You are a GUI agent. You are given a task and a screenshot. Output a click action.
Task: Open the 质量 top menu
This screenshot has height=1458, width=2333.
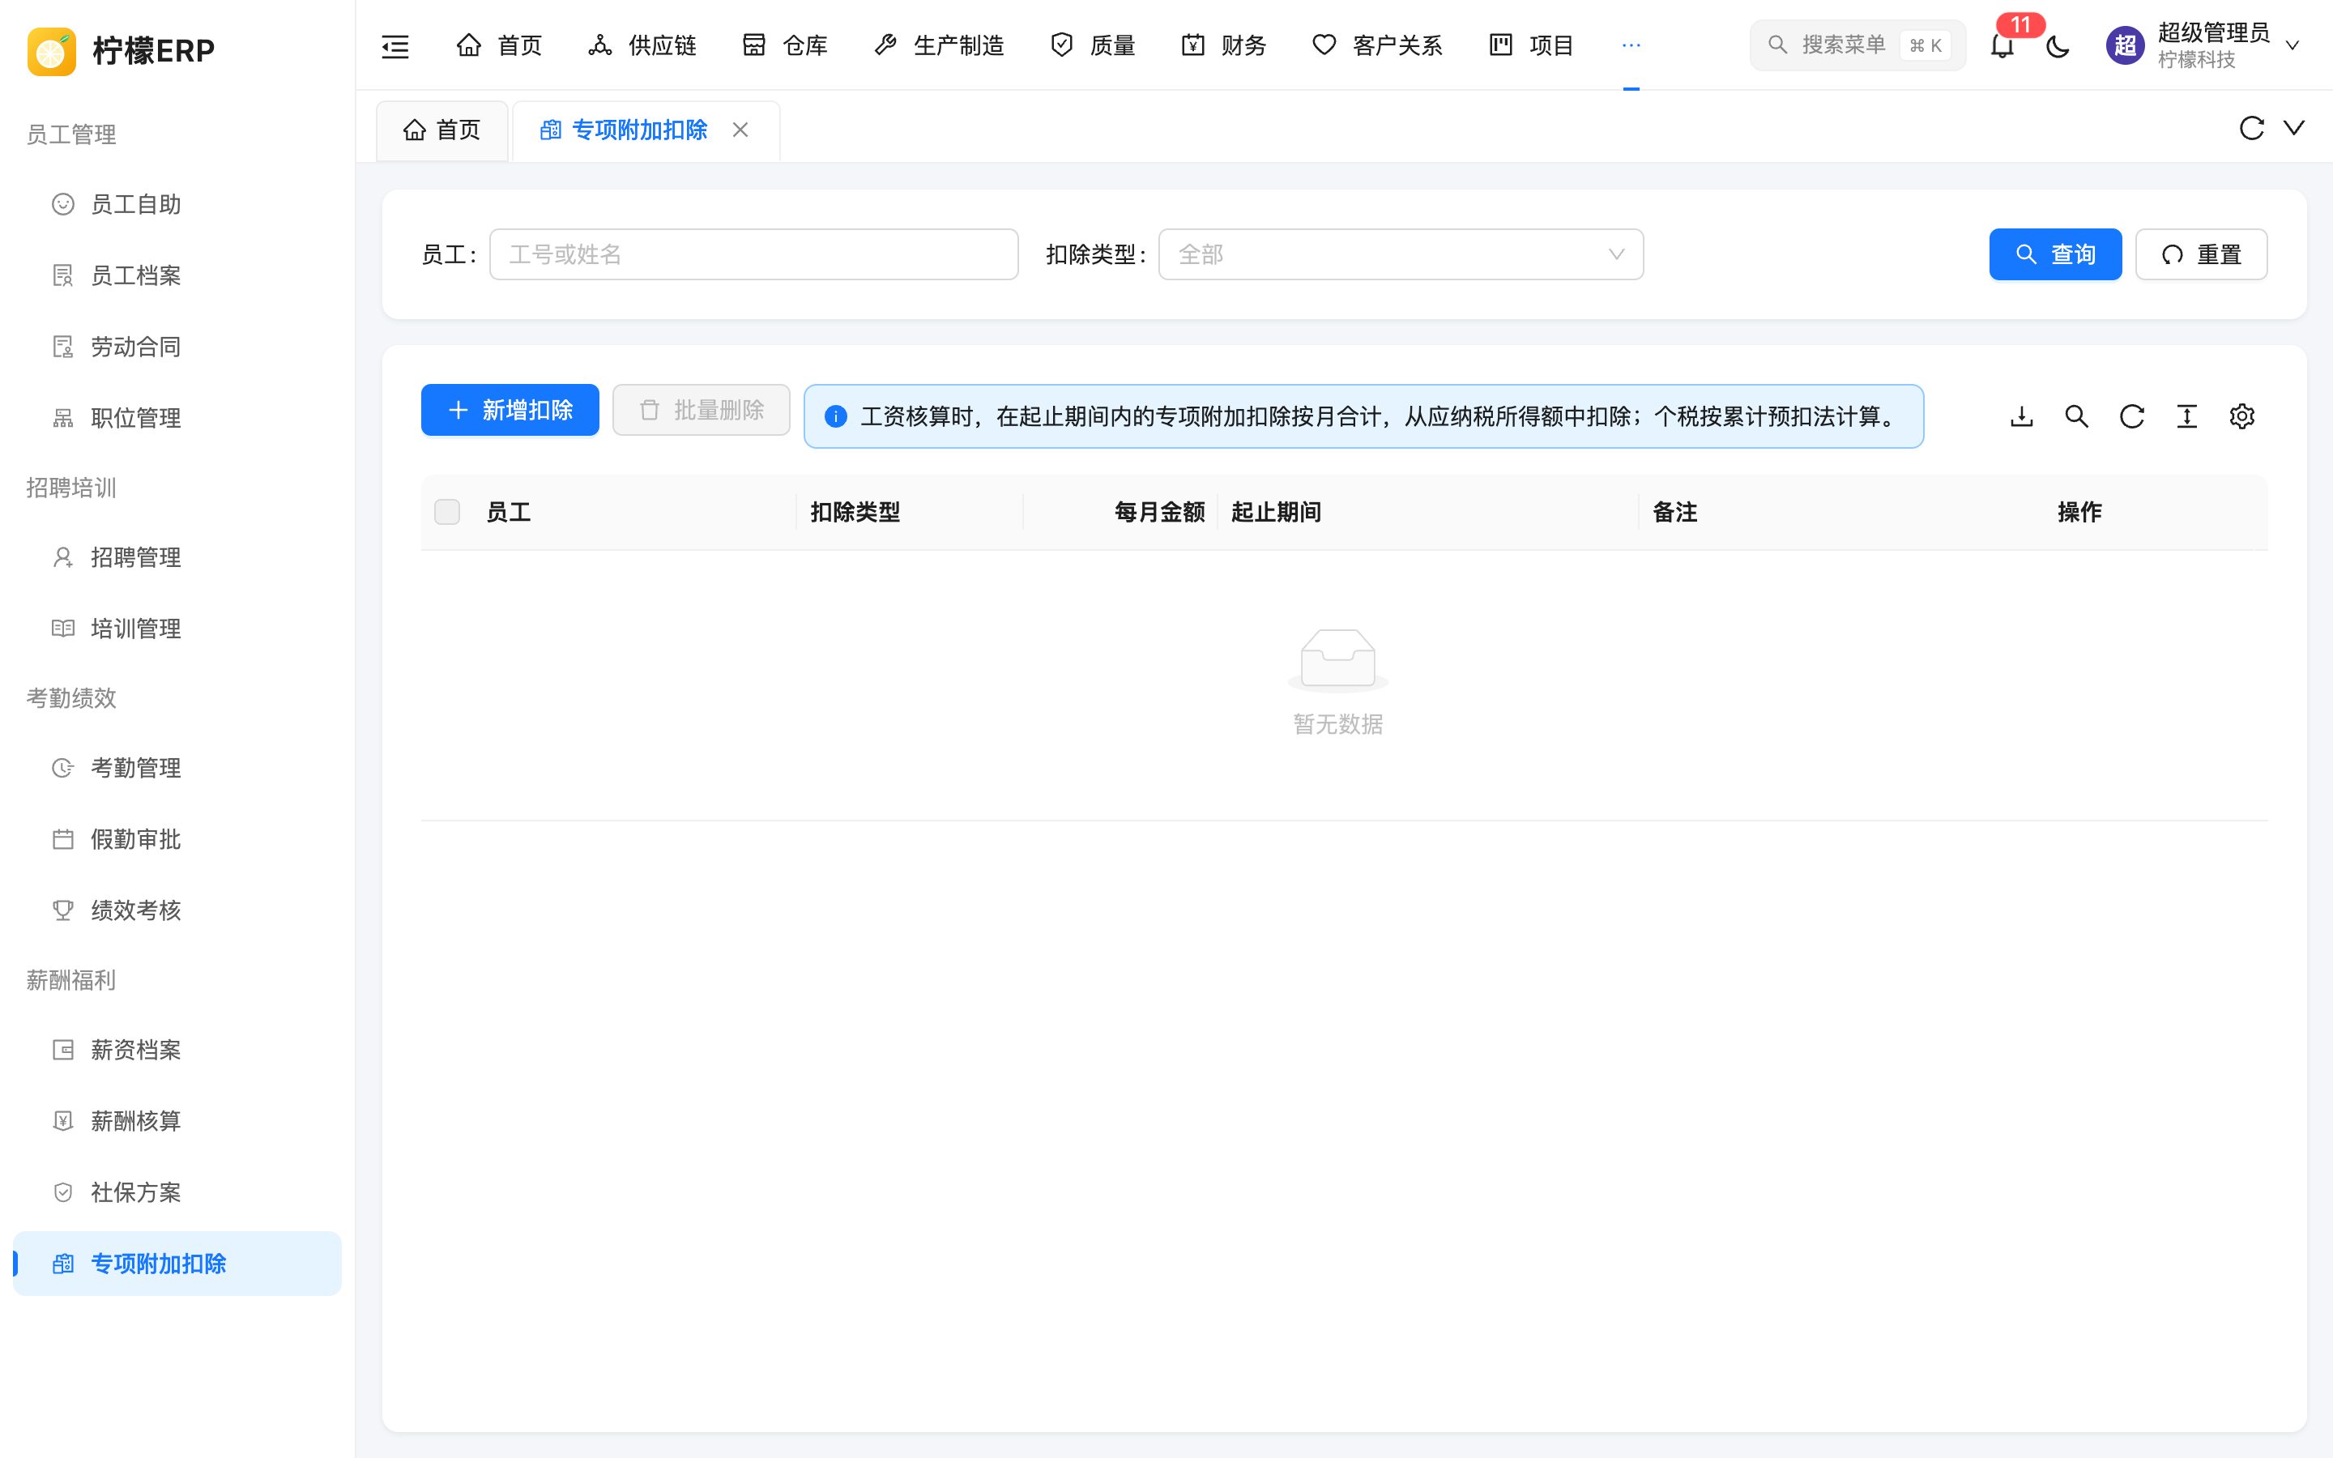1092,45
